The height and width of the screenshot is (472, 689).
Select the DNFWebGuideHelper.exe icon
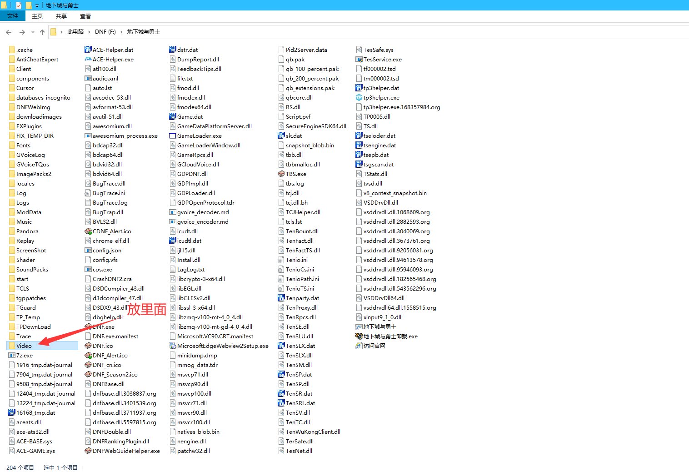coord(88,451)
